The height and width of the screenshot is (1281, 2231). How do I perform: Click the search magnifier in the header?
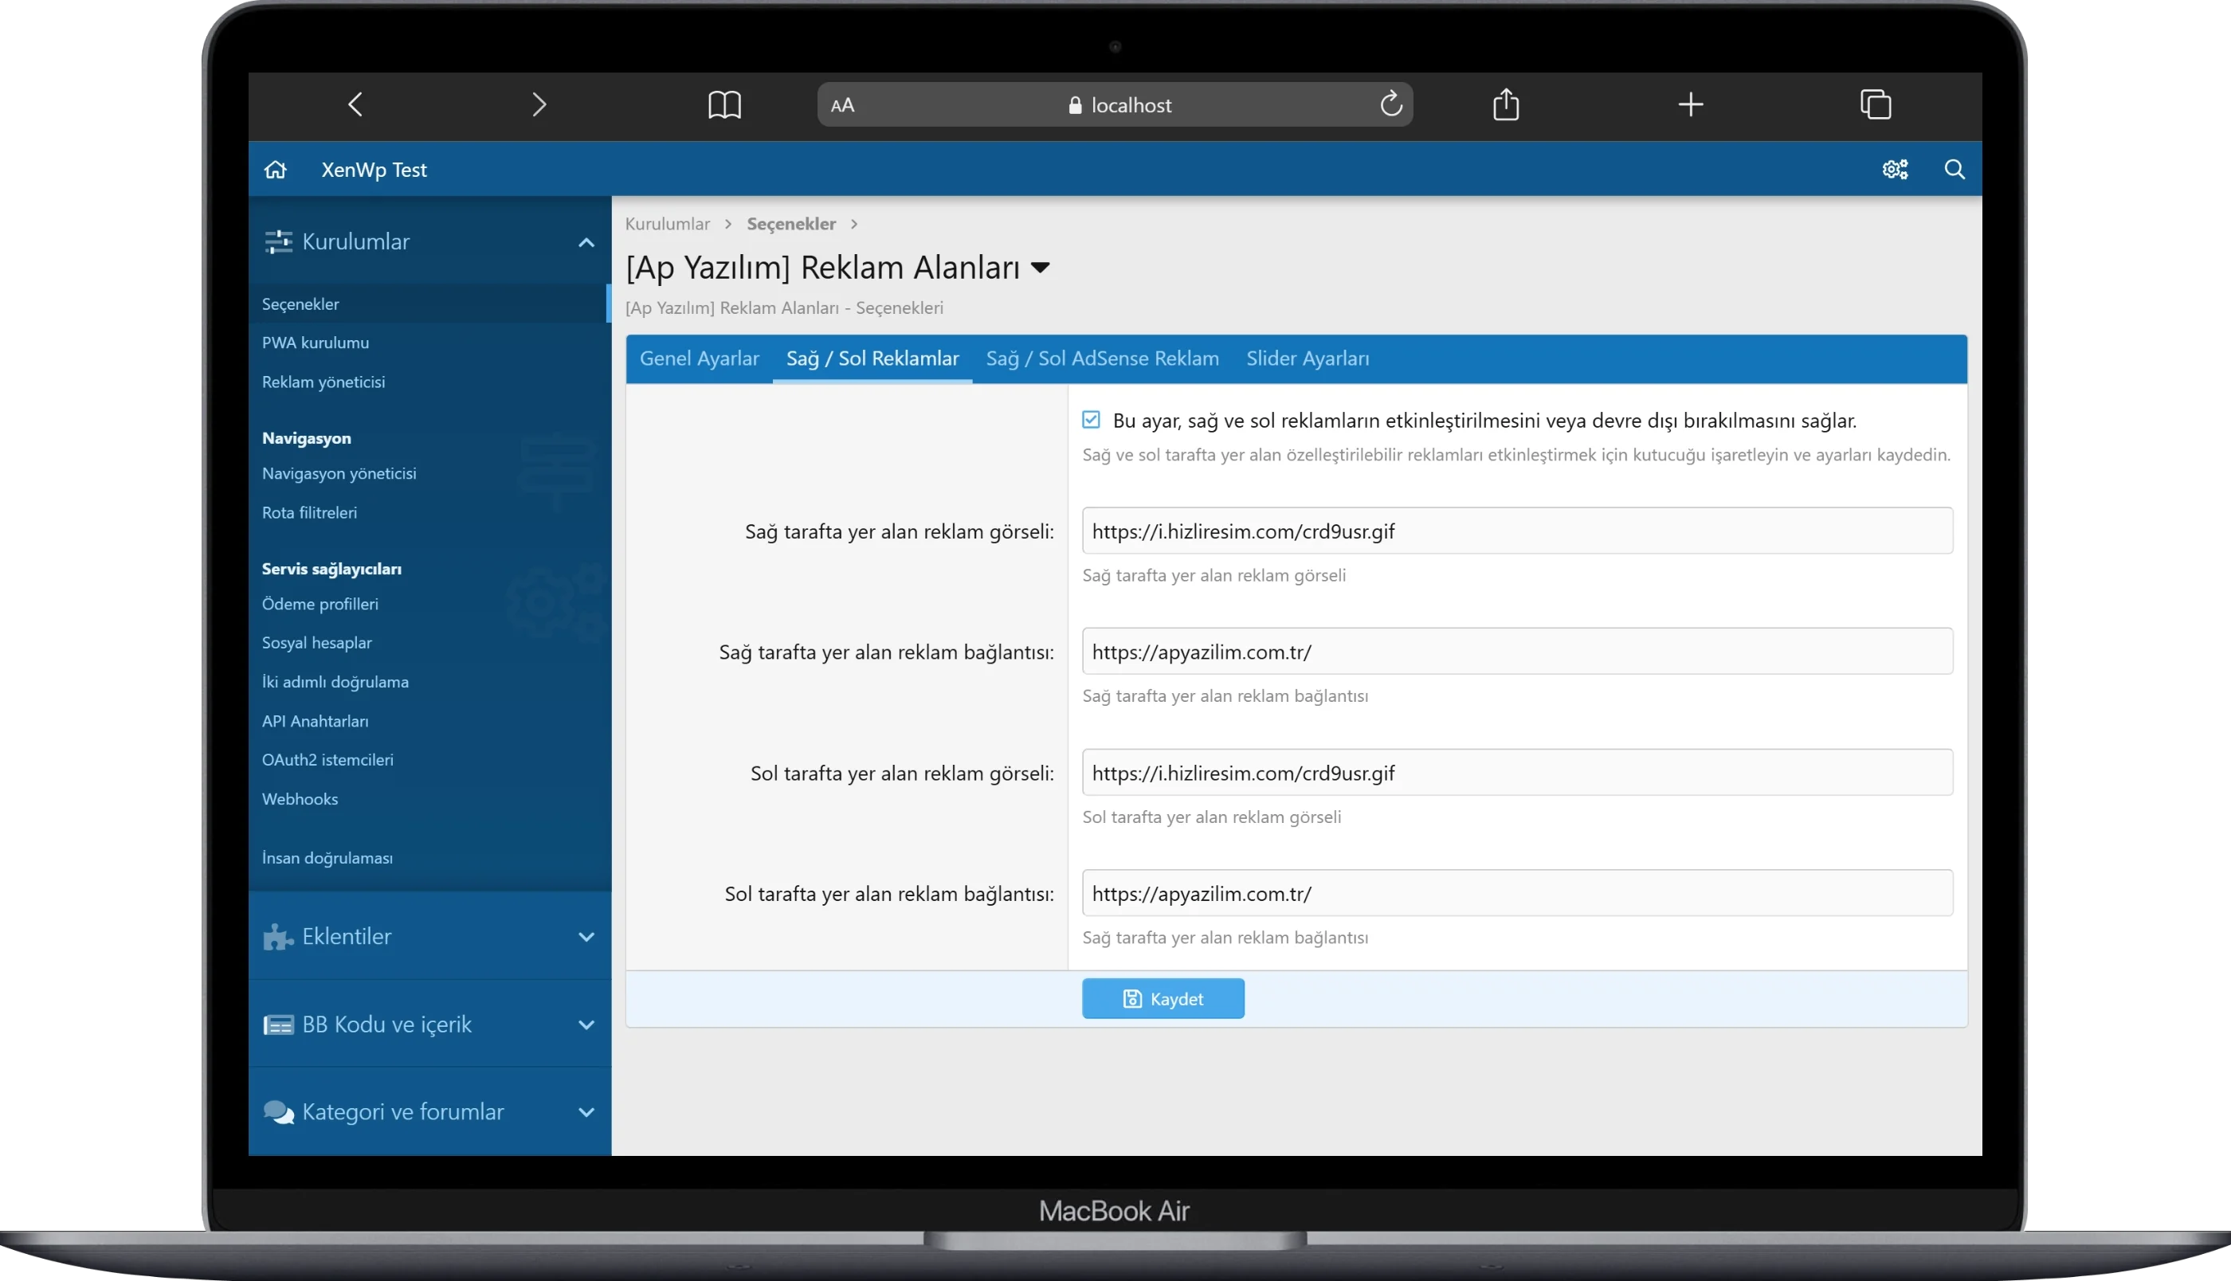(x=1954, y=170)
